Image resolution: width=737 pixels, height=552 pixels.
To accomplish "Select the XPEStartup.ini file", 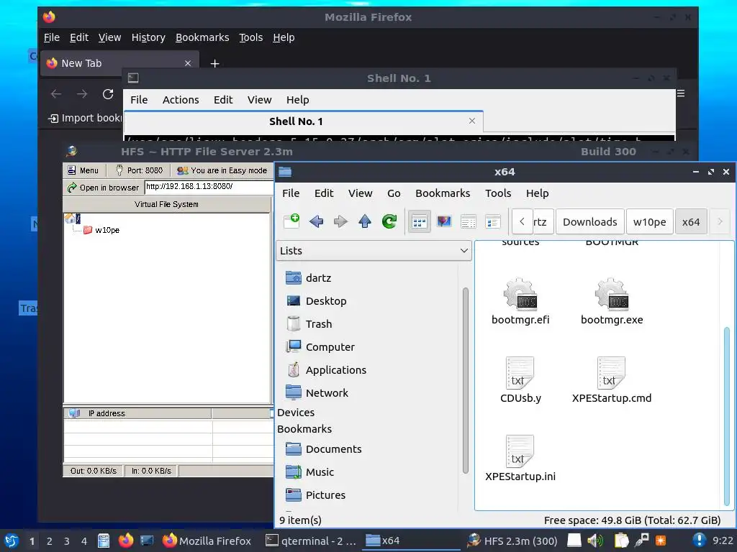I will pyautogui.click(x=520, y=458).
